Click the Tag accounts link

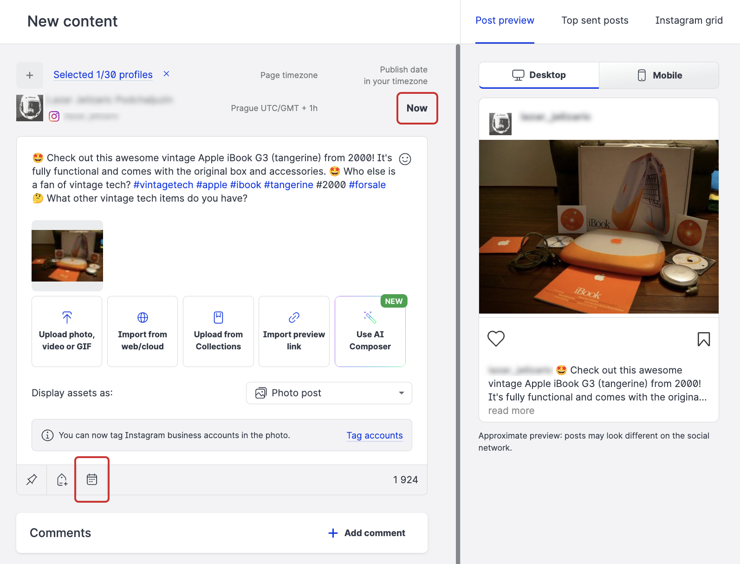374,435
